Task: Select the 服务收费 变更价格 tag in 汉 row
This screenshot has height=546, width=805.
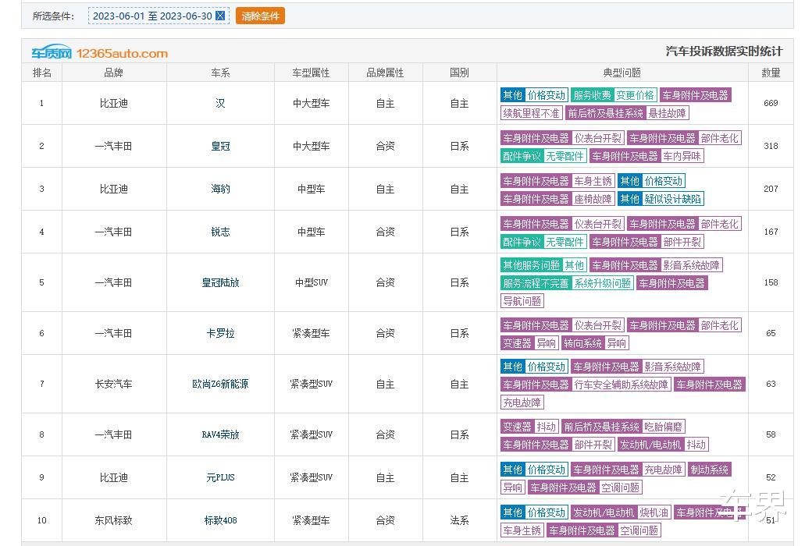Action: [x=614, y=95]
